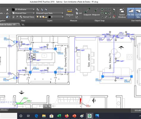Click the coordinates readout 555.00
This screenshot has width=141, height=119.
click(138, 110)
